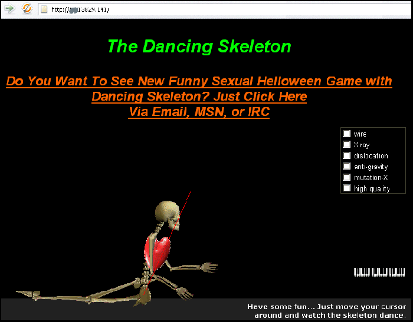Image resolution: width=413 pixels, height=322 pixels.
Task: Toggle the dislocation checkbox
Action: 347,155
